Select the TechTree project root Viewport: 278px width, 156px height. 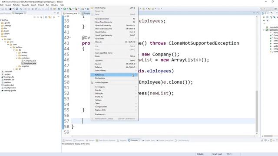coord(5,20)
